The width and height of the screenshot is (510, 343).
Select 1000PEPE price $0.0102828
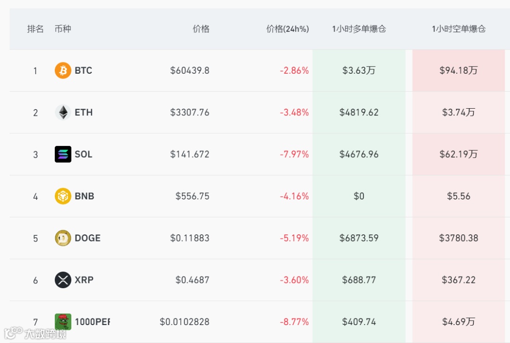pos(185,322)
